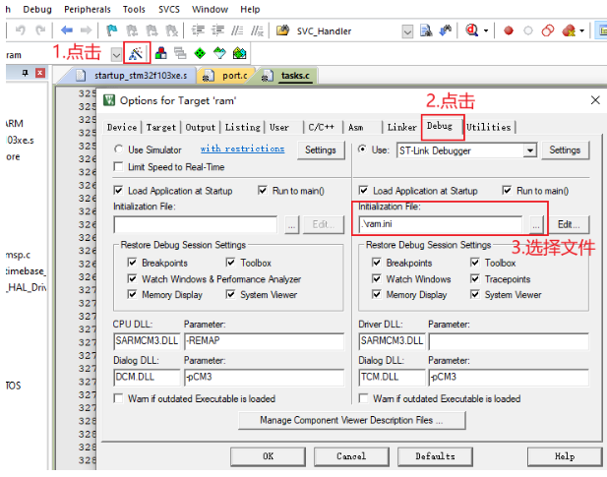Open Manage Project Items colored blocks icon
Viewport: 607px width, 477px height.
pos(161,53)
